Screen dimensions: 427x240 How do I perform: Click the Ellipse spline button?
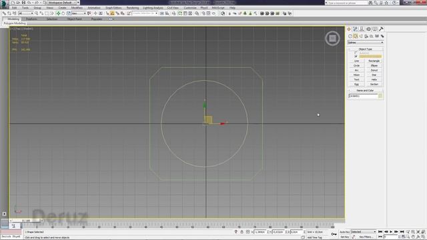pos(374,65)
